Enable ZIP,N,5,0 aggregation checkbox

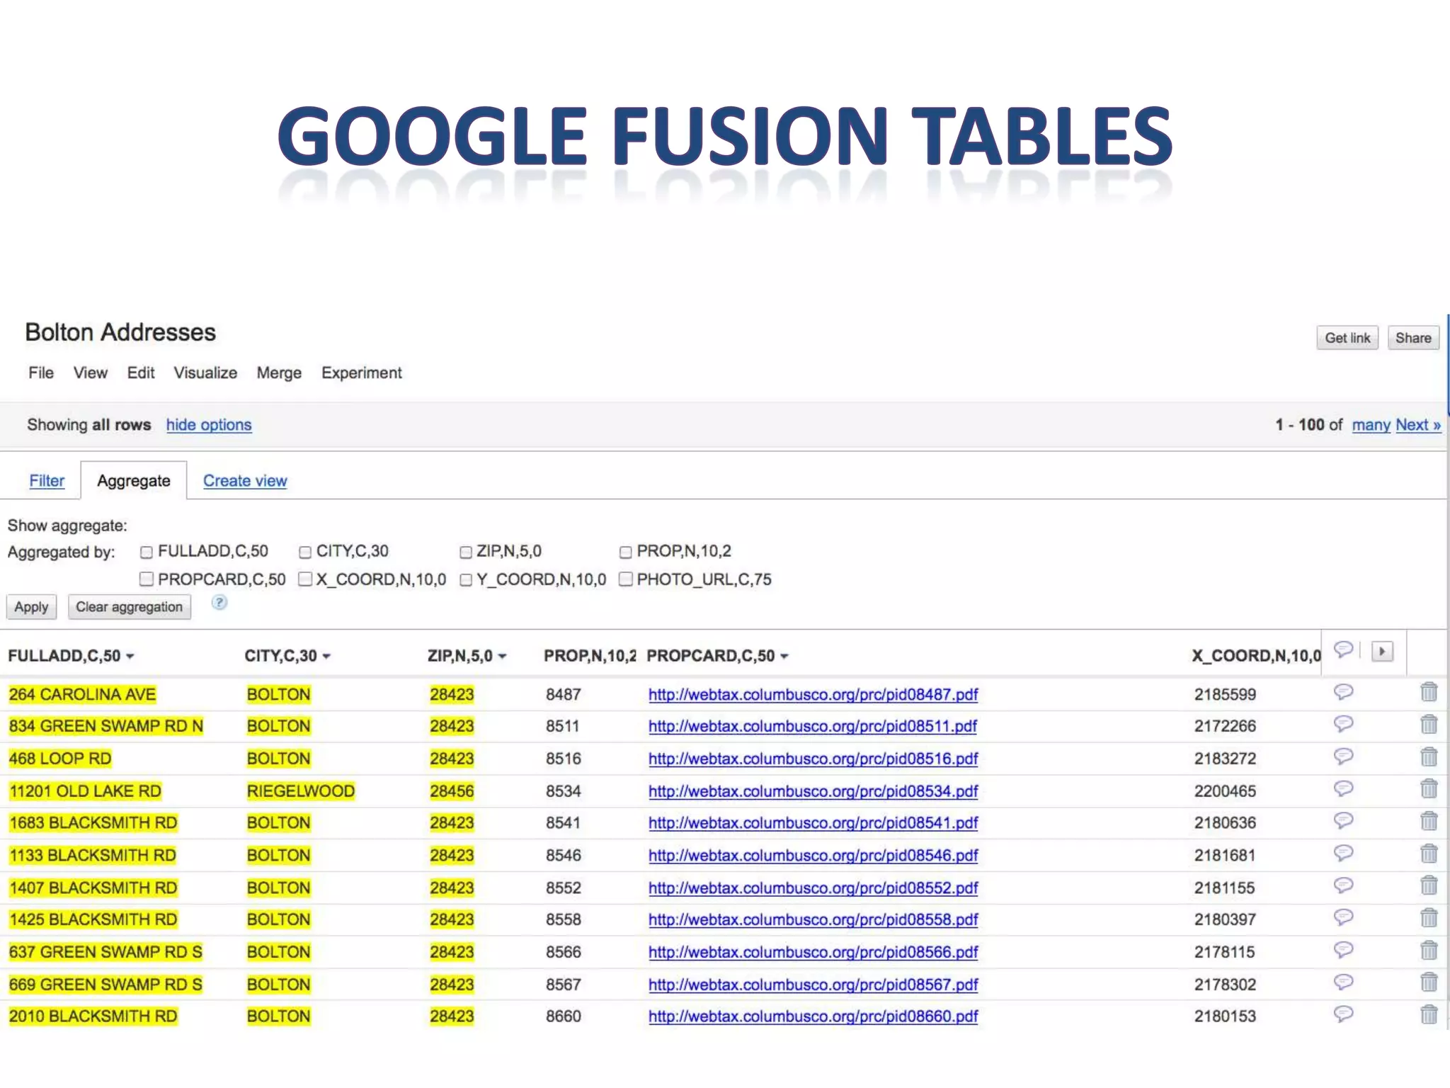point(466,552)
